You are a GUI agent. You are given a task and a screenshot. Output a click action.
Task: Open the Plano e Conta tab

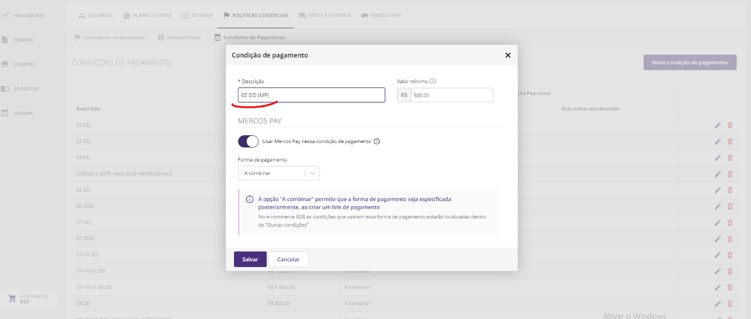(147, 15)
